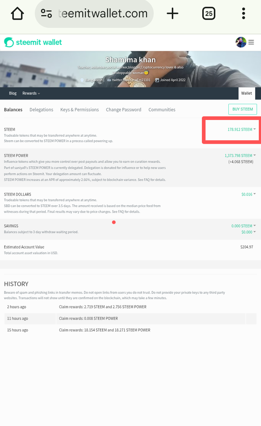Click the Steemit wallet logo
The width and height of the screenshot is (261, 426).
pos(33,42)
